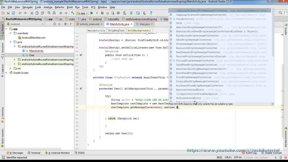Click doInBackground() editor breadcrumb

[x=139, y=31]
